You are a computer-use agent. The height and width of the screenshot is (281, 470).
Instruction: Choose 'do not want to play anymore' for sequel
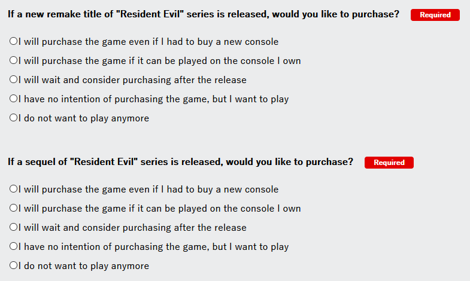(13, 266)
